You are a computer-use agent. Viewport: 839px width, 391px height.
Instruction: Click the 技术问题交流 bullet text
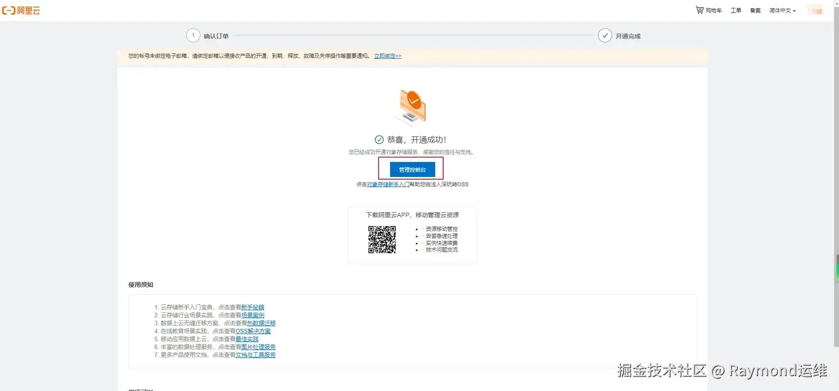coord(442,250)
